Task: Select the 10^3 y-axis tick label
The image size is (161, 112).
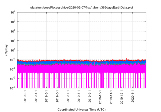Action: (x=13, y=22)
